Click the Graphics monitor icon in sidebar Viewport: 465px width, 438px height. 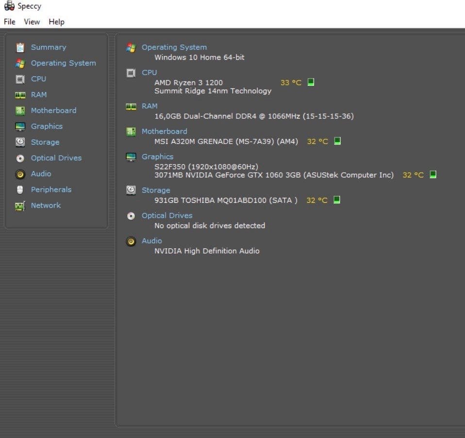point(20,127)
